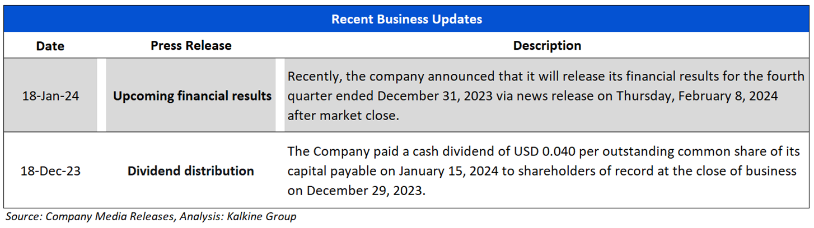Screen dimensions: 814x228
Task: Click the Recent Business Updates title bar
Action: [406, 19]
